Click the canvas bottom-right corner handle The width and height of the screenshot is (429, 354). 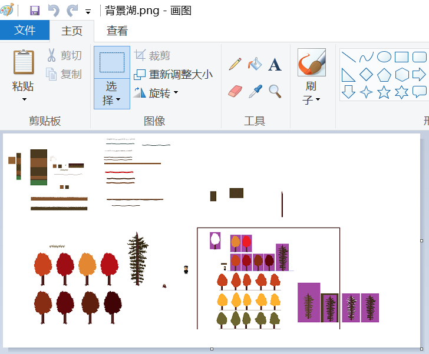pos(421,349)
